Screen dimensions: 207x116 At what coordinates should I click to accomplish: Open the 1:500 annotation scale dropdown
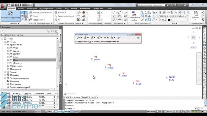(169, 112)
